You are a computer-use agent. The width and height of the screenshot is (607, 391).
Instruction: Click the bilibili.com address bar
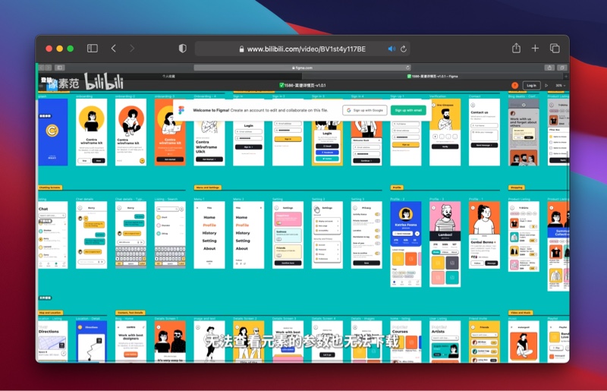point(302,49)
